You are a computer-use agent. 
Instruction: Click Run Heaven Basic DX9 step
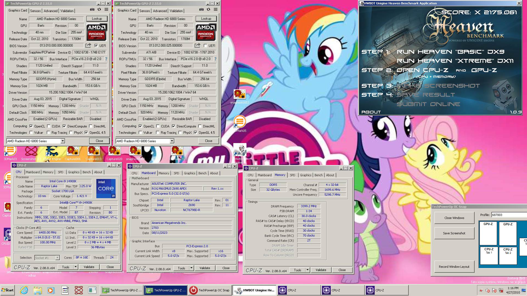[x=450, y=52]
